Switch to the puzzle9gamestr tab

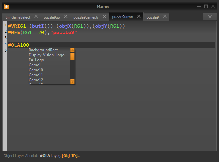point(86,17)
